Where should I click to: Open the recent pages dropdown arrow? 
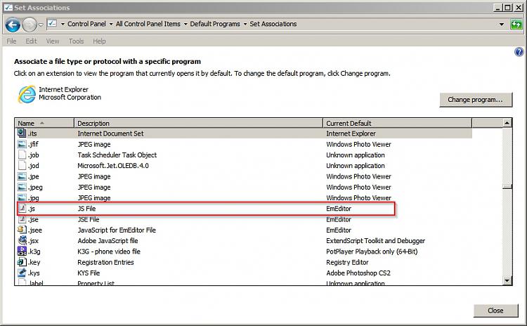tap(41, 25)
